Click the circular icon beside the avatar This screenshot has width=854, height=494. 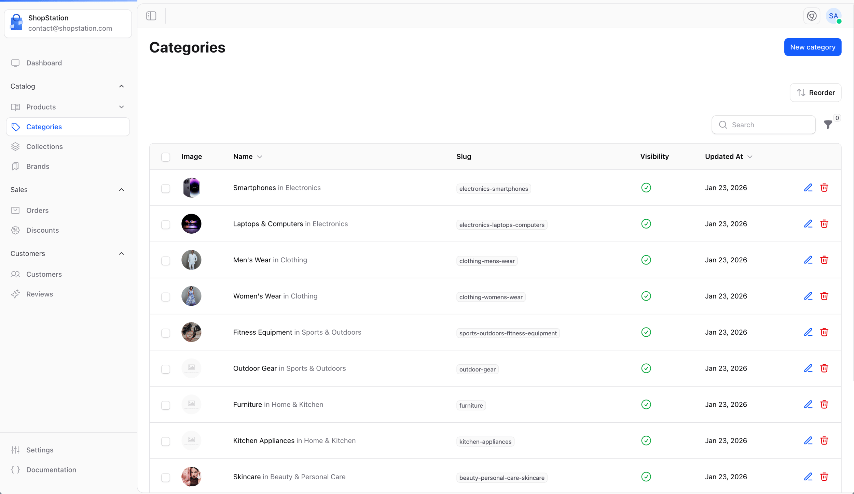[x=812, y=16]
